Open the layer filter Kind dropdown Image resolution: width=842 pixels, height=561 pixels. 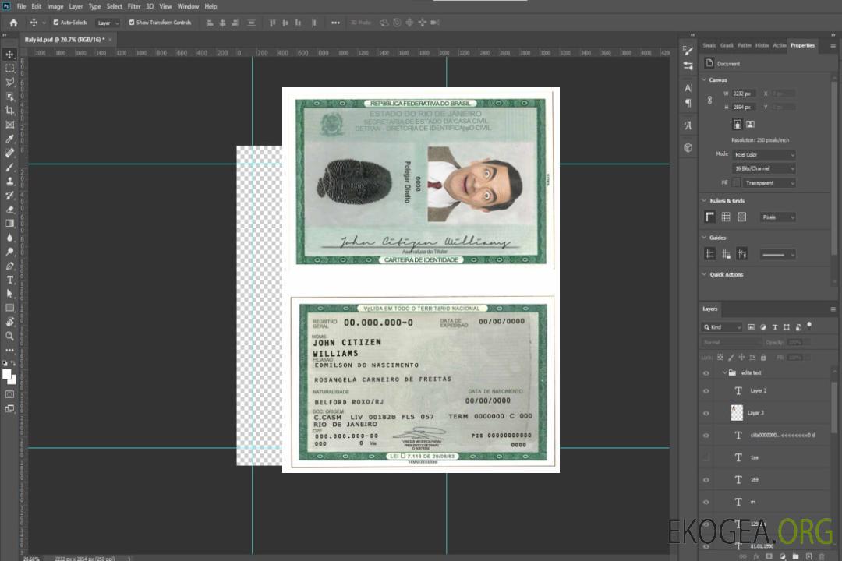pos(722,327)
